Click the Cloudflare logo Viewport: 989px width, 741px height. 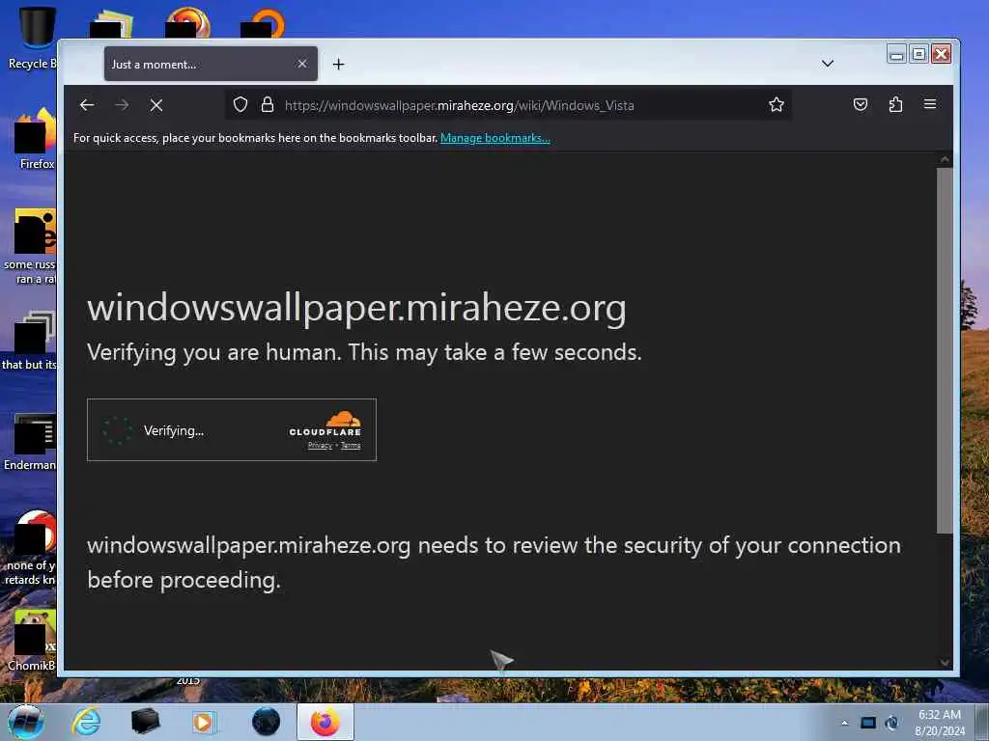(325, 424)
